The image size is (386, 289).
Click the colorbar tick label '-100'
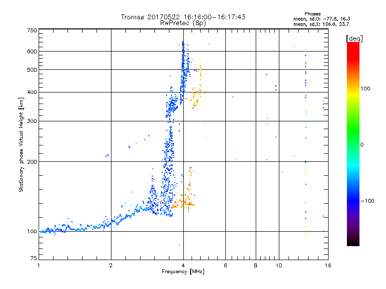[x=368, y=201]
